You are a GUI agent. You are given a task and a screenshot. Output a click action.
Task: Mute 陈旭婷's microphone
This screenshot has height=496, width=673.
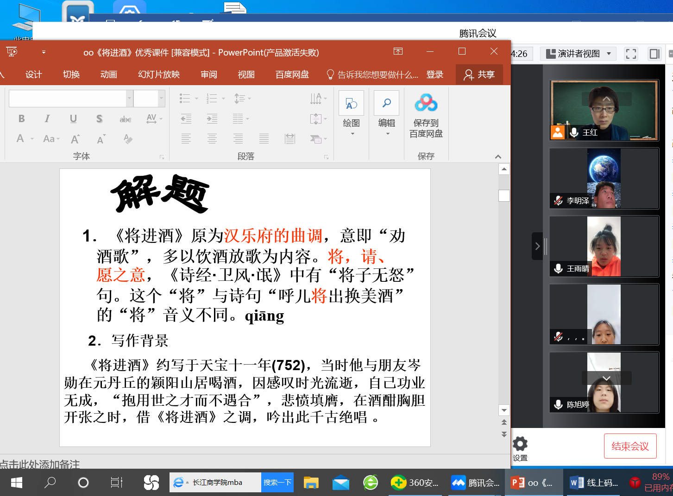coord(558,404)
